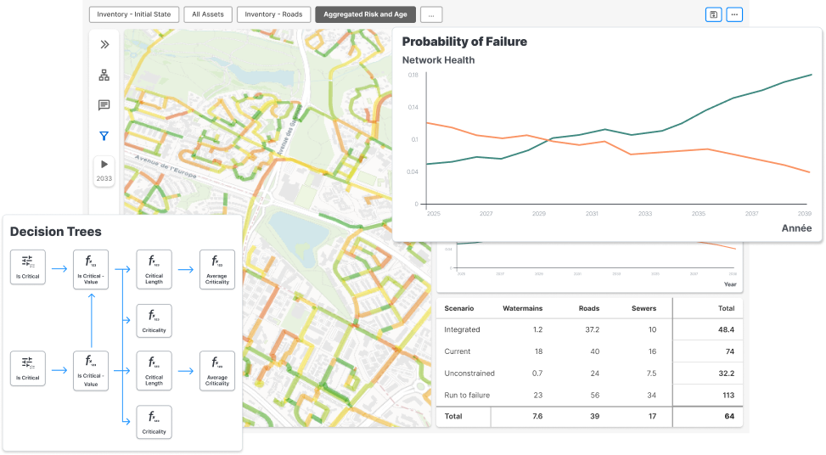Select upper Average Criticality node
This screenshot has width=826, height=455.
(217, 269)
